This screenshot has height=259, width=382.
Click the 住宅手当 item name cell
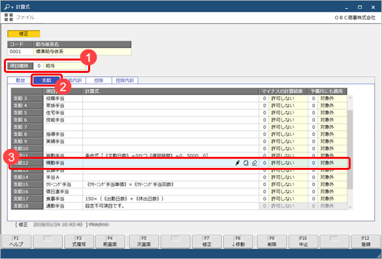pyautogui.click(x=63, y=113)
